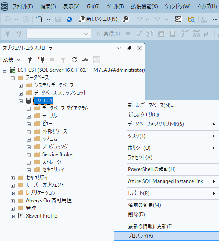
Task: Select the ビュー tree item
Action: [x=47, y=124]
